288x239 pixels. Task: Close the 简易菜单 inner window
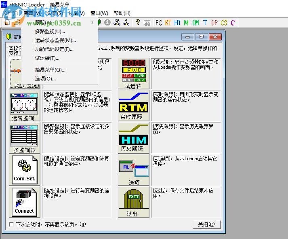point(215,37)
